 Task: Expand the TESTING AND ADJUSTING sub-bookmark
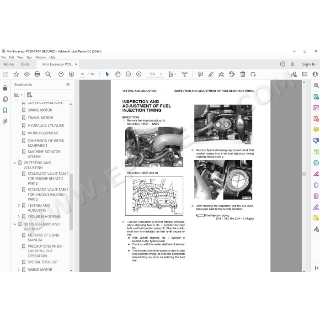point(19,206)
